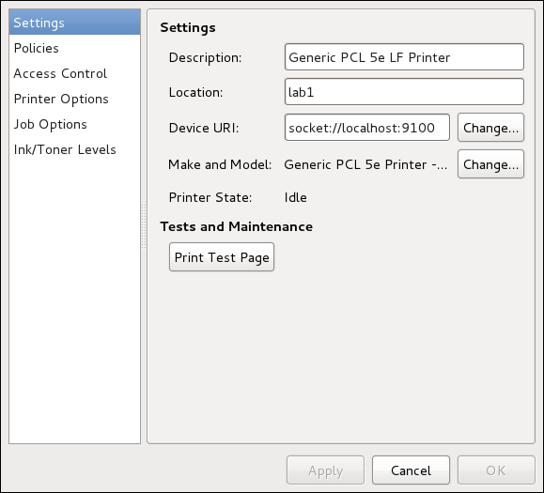Screen dimensions: 544x493
Task: Click the greyed-out Apply button
Action: point(325,470)
